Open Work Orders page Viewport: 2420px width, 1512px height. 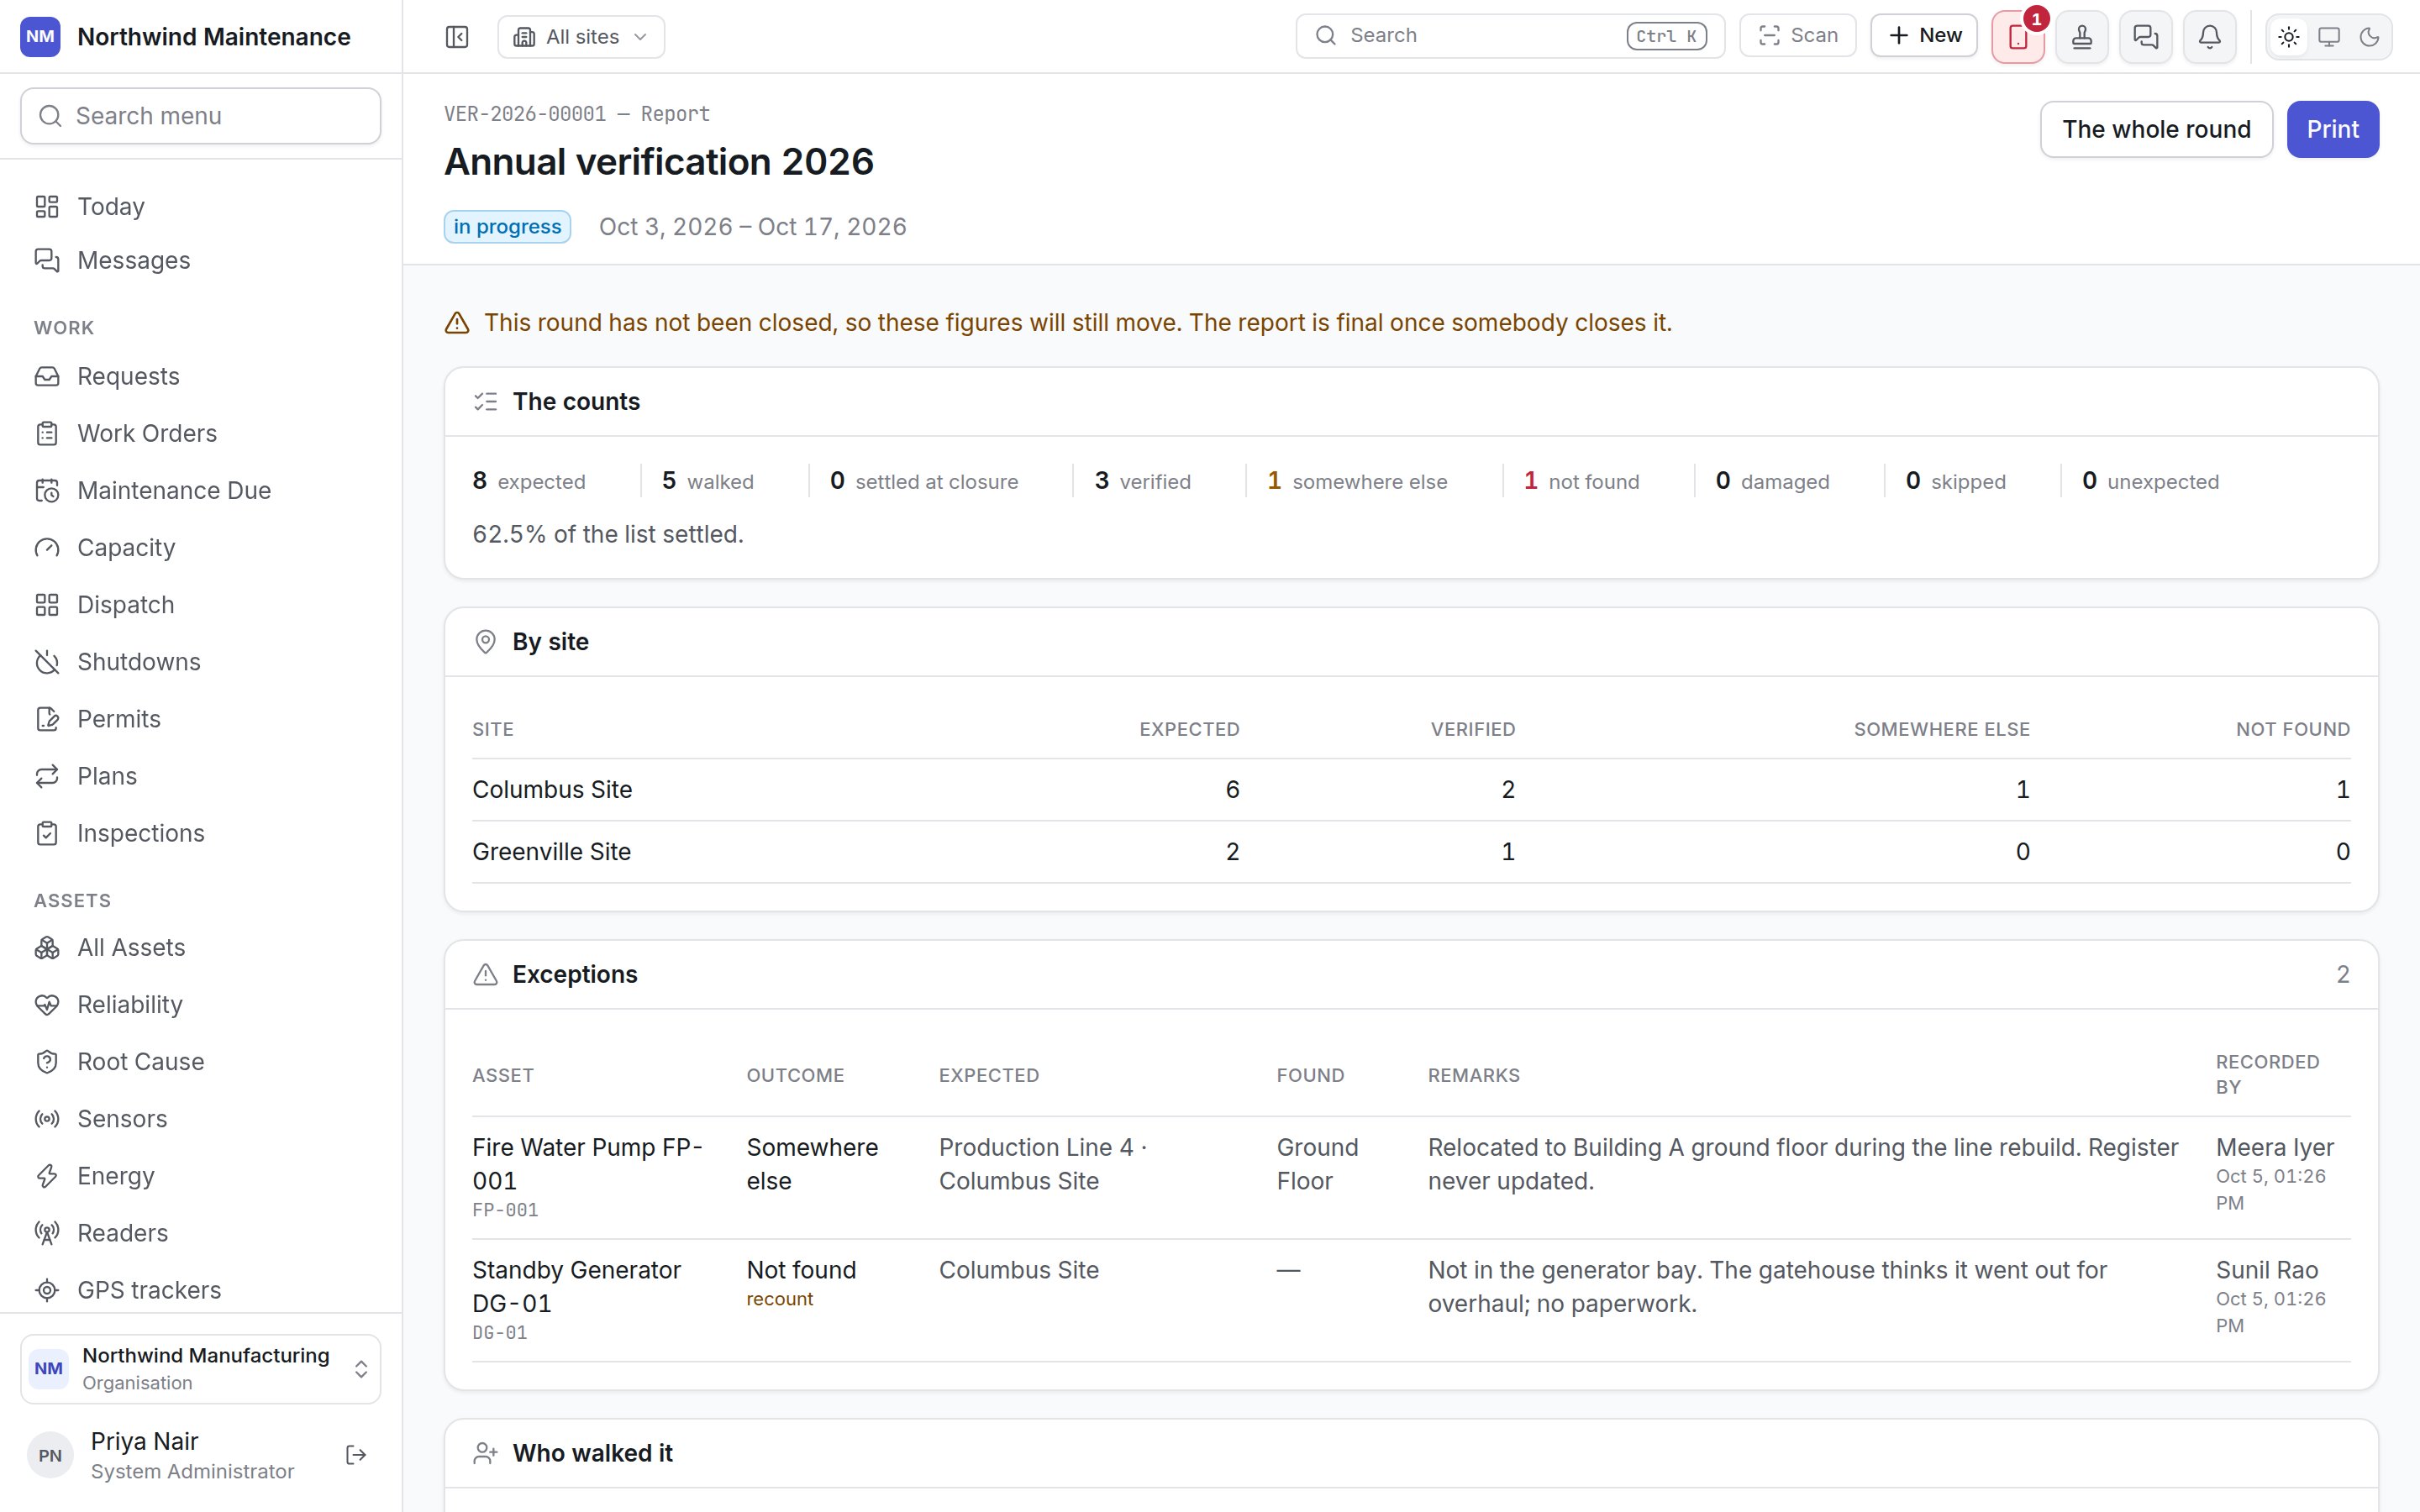pyautogui.click(x=201, y=433)
